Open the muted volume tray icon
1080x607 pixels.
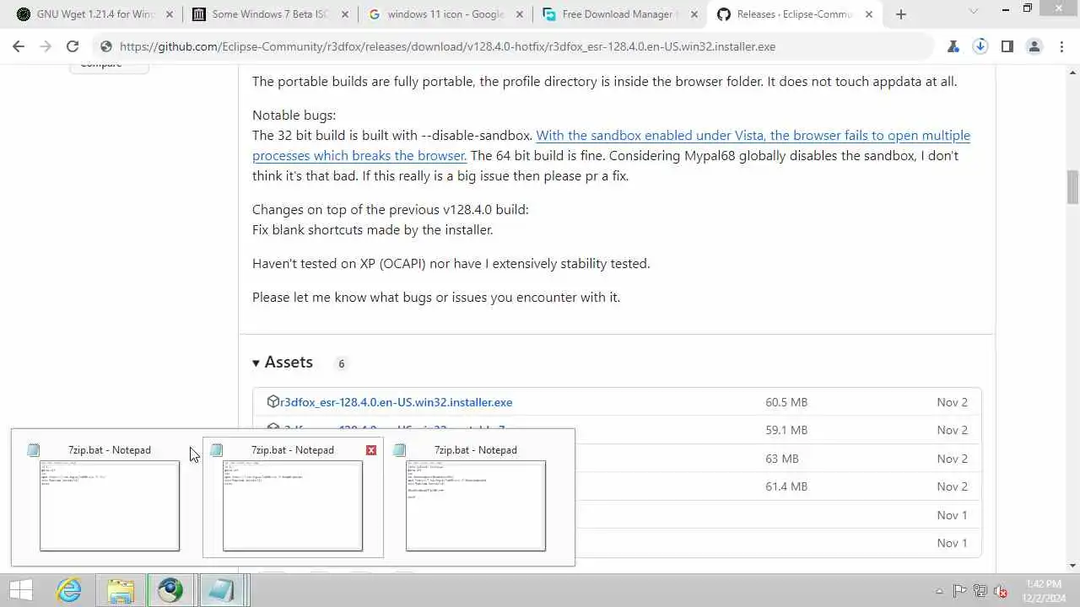[1001, 591]
